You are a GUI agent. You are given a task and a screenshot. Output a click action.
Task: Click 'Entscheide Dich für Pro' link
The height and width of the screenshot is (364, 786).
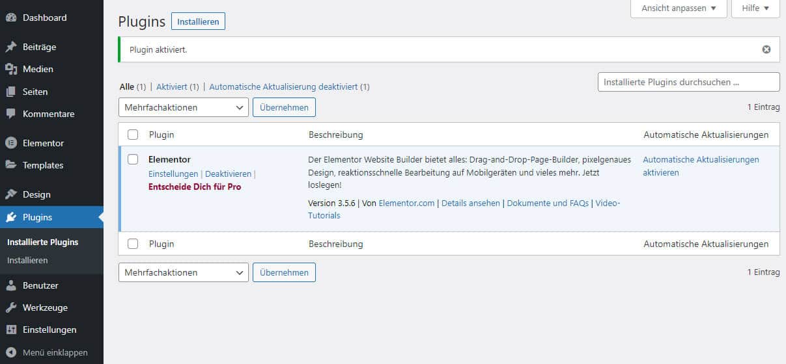coord(195,187)
